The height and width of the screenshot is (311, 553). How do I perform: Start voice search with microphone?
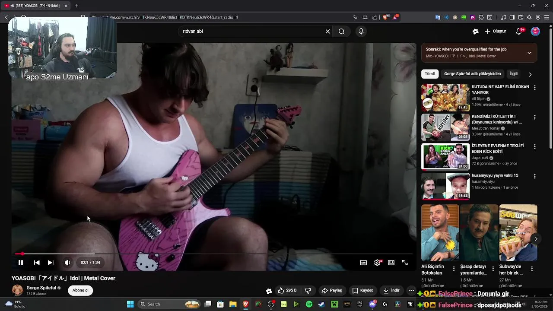[361, 31]
